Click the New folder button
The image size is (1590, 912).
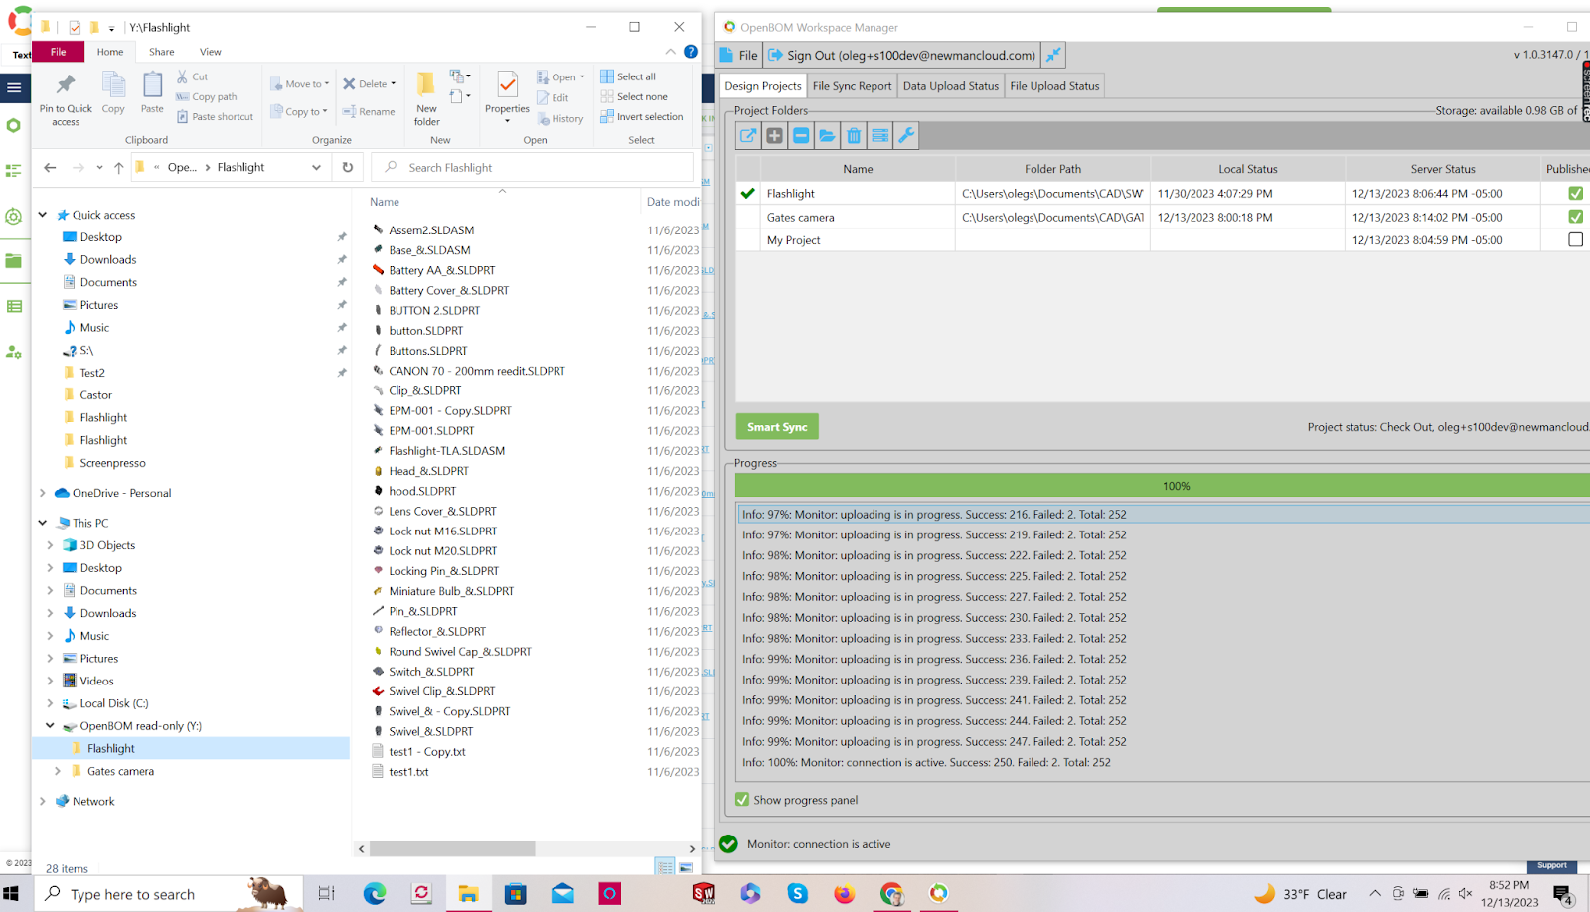click(426, 99)
